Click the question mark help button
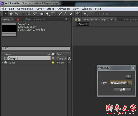 tap(129, 77)
